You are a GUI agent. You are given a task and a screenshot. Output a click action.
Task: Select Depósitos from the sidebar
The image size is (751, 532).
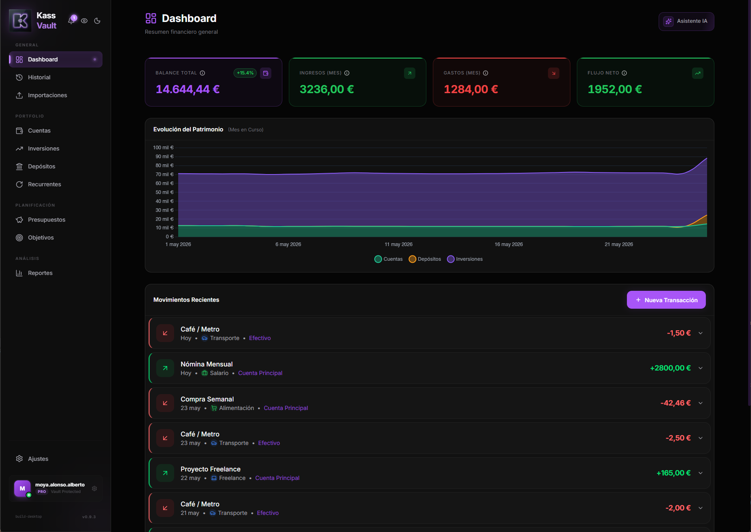pos(56,166)
